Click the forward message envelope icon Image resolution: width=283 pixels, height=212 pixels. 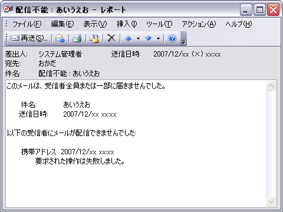[60, 38]
